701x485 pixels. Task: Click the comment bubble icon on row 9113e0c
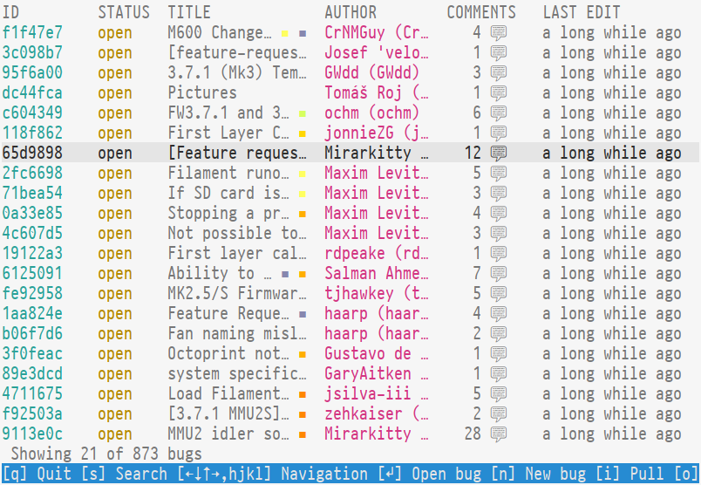499,434
